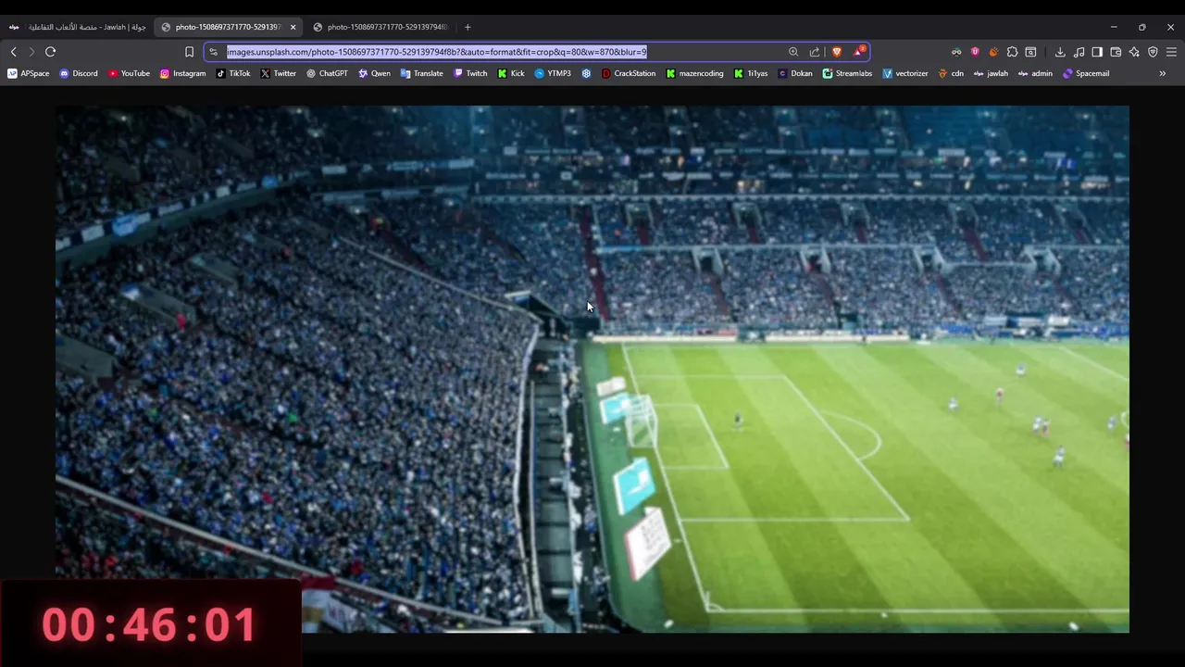Open the Discord bookmark

point(79,73)
